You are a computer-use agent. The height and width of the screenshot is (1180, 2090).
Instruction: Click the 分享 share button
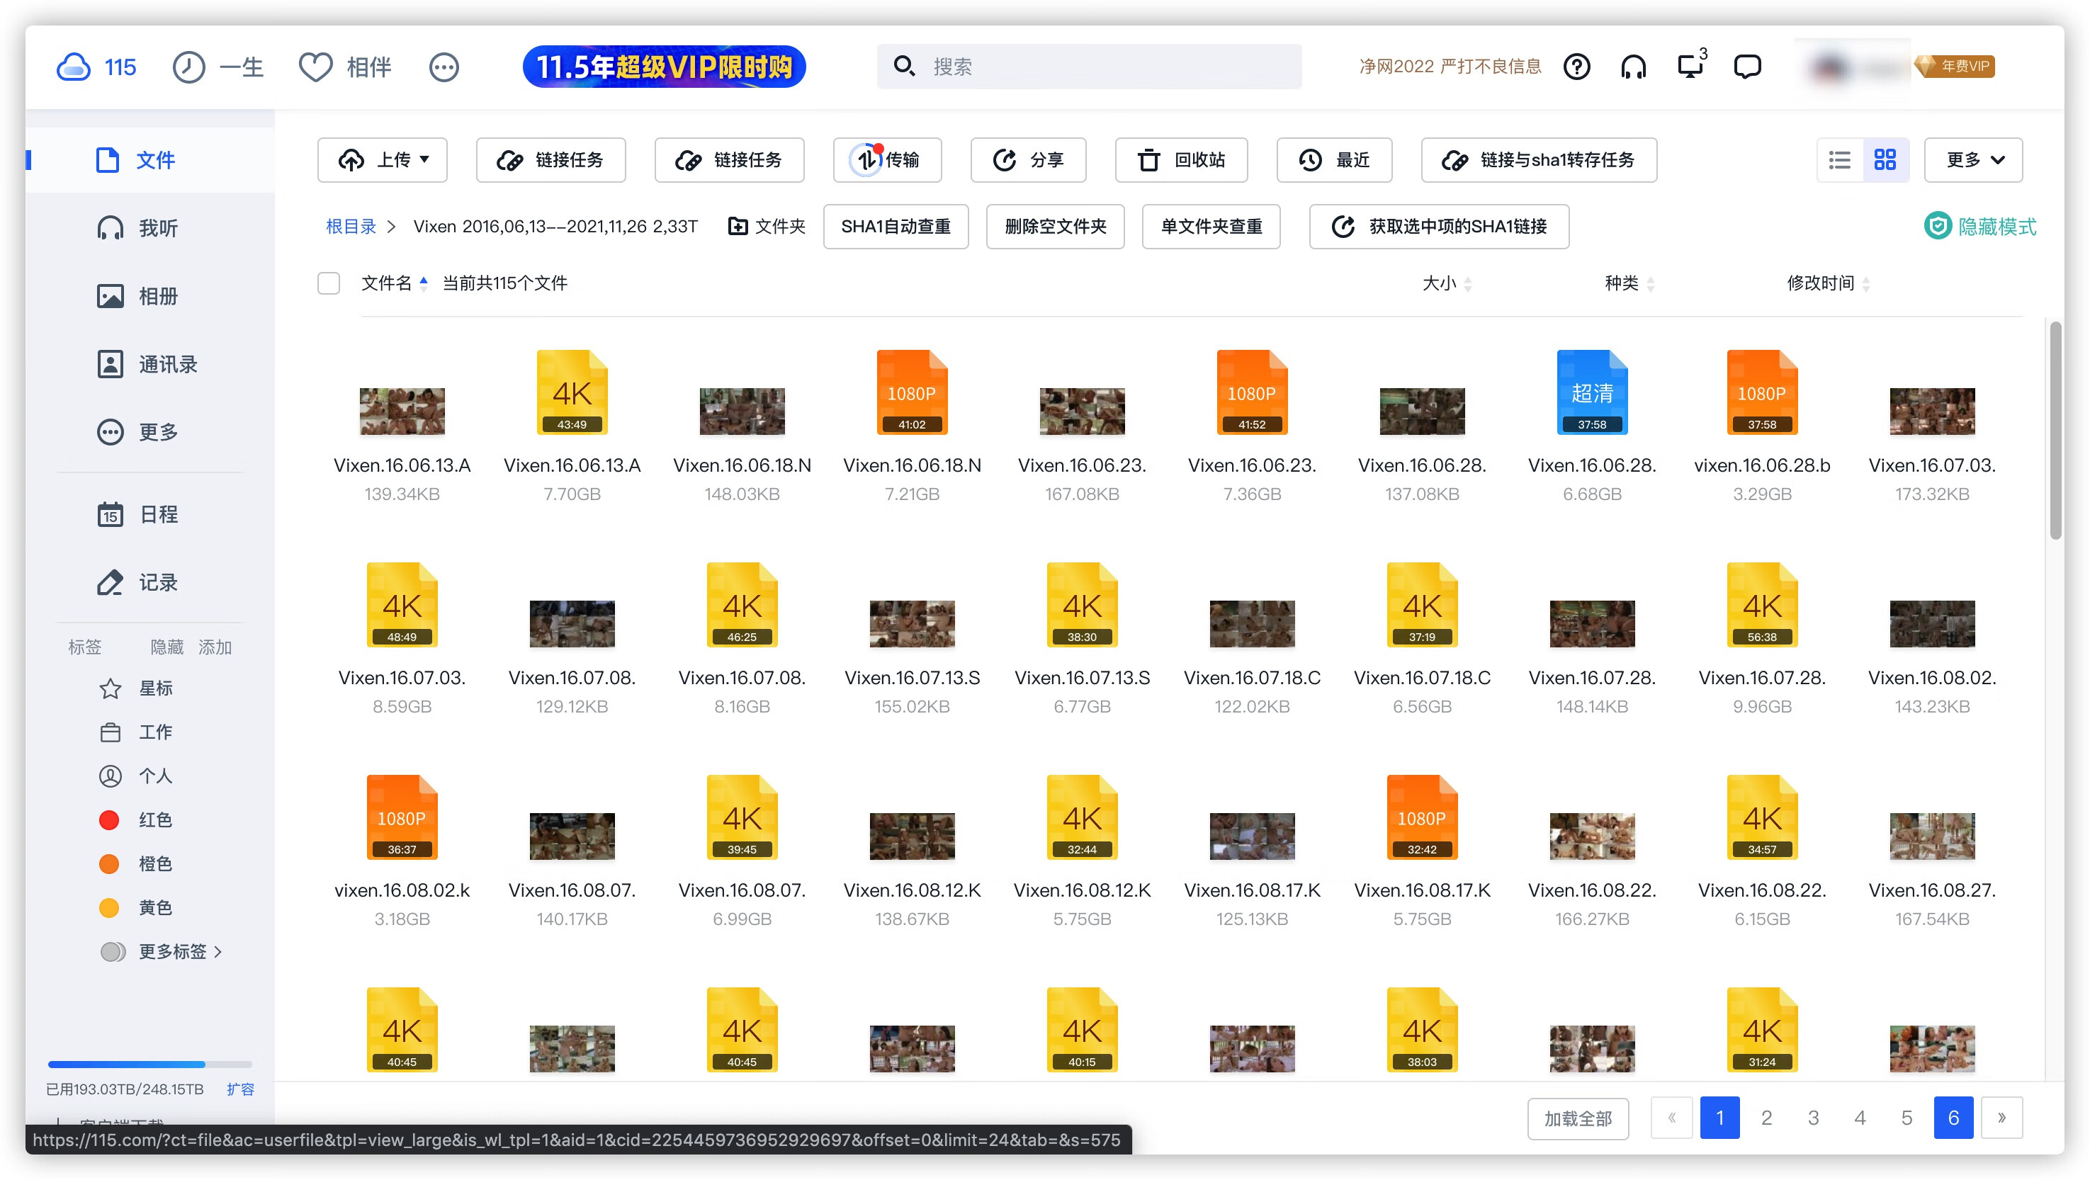(1028, 160)
